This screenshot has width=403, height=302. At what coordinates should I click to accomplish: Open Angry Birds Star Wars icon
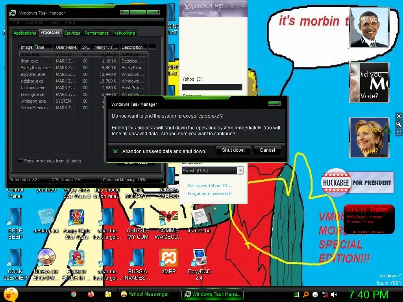pyautogui.click(x=77, y=224)
